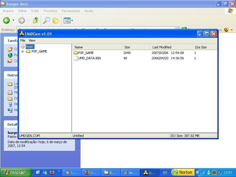Open the File menu in UMDGen
This screenshot has height=177, width=236.
coord(23,40)
